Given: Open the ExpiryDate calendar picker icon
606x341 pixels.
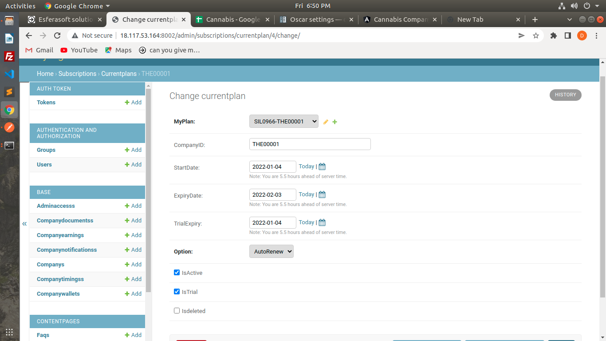Looking at the screenshot, I should pyautogui.click(x=322, y=195).
